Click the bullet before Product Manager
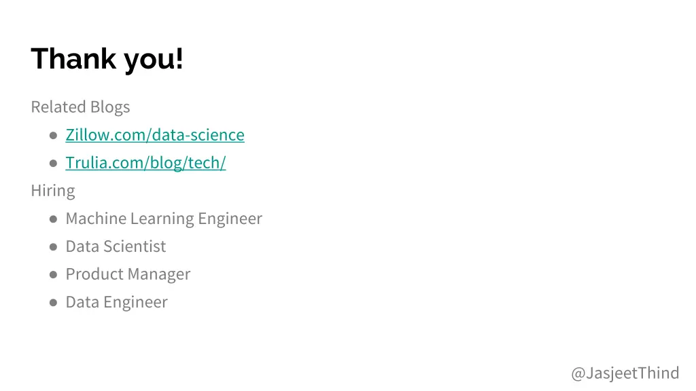This screenshot has width=696, height=391. [x=53, y=274]
